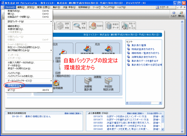The image size is (187, 136).
Task: Open the 分析・予算 magnifier tab
Action: click(80, 26)
